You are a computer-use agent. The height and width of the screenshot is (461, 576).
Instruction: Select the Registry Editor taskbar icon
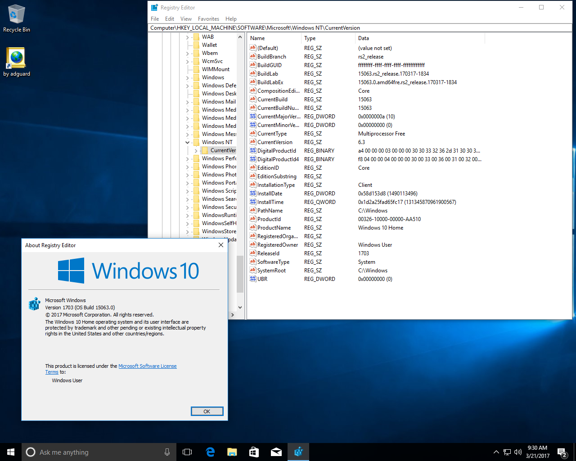[298, 452]
